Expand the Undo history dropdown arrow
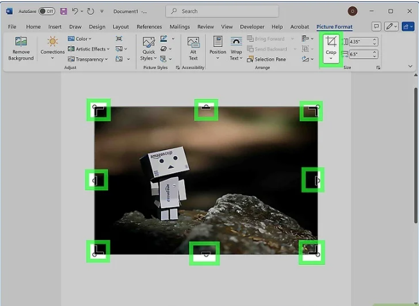Image resolution: width=419 pixels, height=306 pixels. 81,11
